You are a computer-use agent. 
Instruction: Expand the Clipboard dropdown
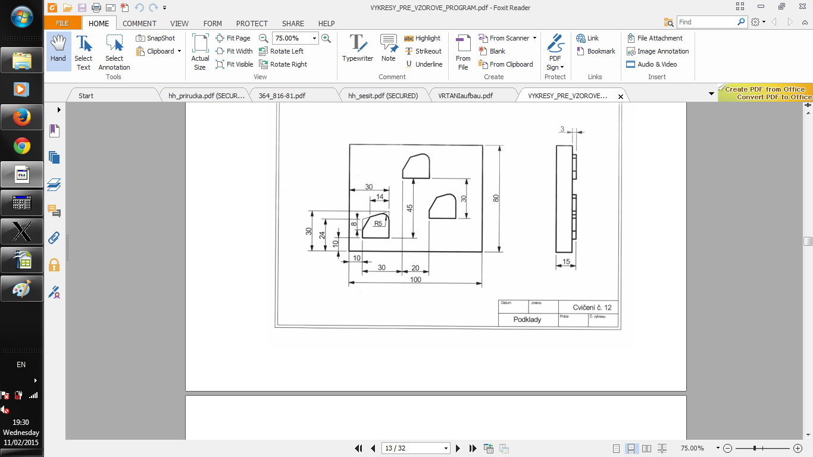pos(179,51)
